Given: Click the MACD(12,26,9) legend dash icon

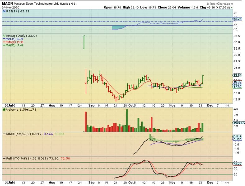Looking at the screenshot, I should (3, 134).
